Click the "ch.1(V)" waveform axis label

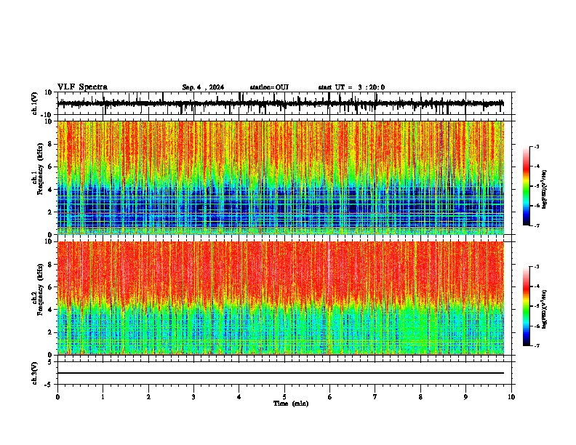point(35,103)
